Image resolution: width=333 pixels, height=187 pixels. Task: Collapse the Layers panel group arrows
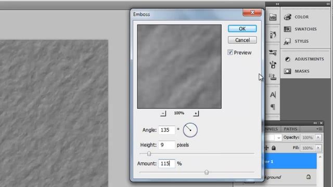tap(315, 123)
